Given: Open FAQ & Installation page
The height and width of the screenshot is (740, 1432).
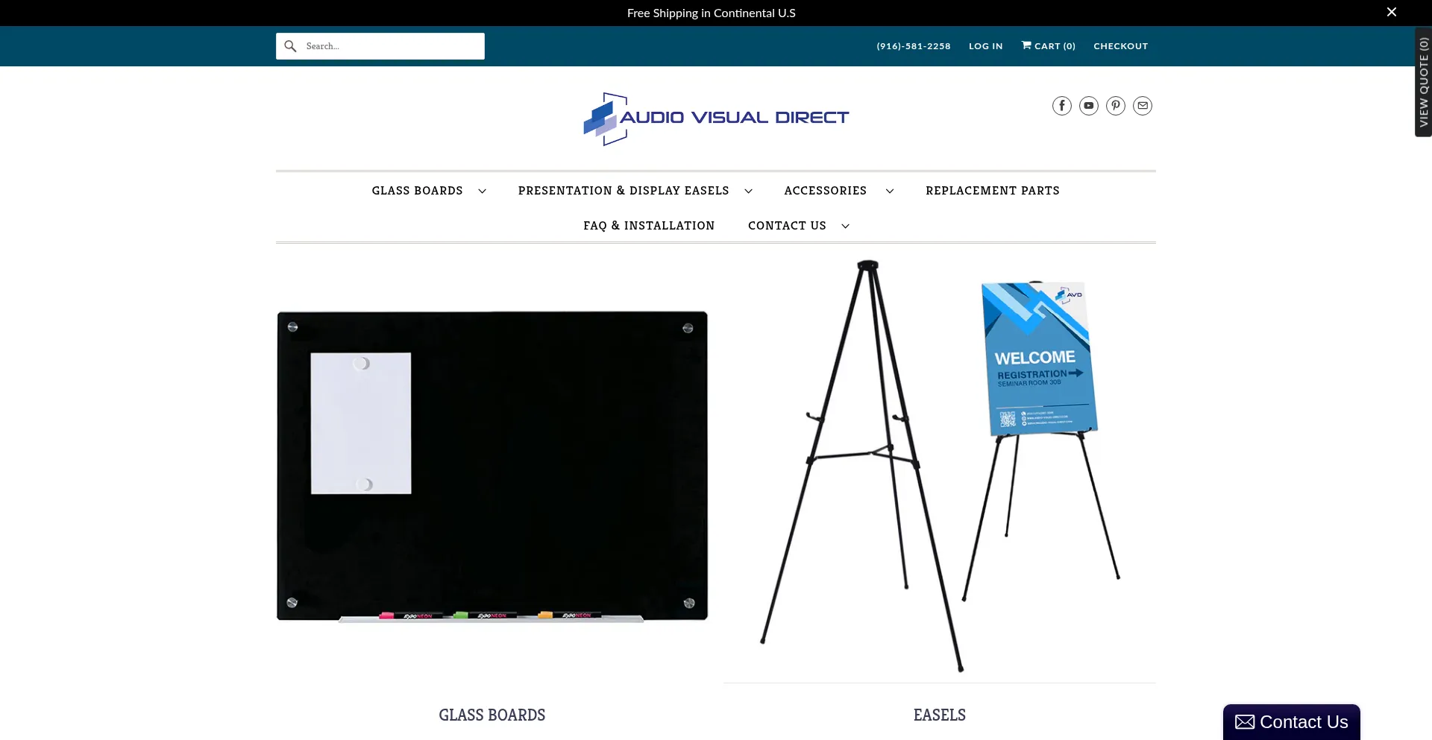Looking at the screenshot, I should tap(649, 226).
